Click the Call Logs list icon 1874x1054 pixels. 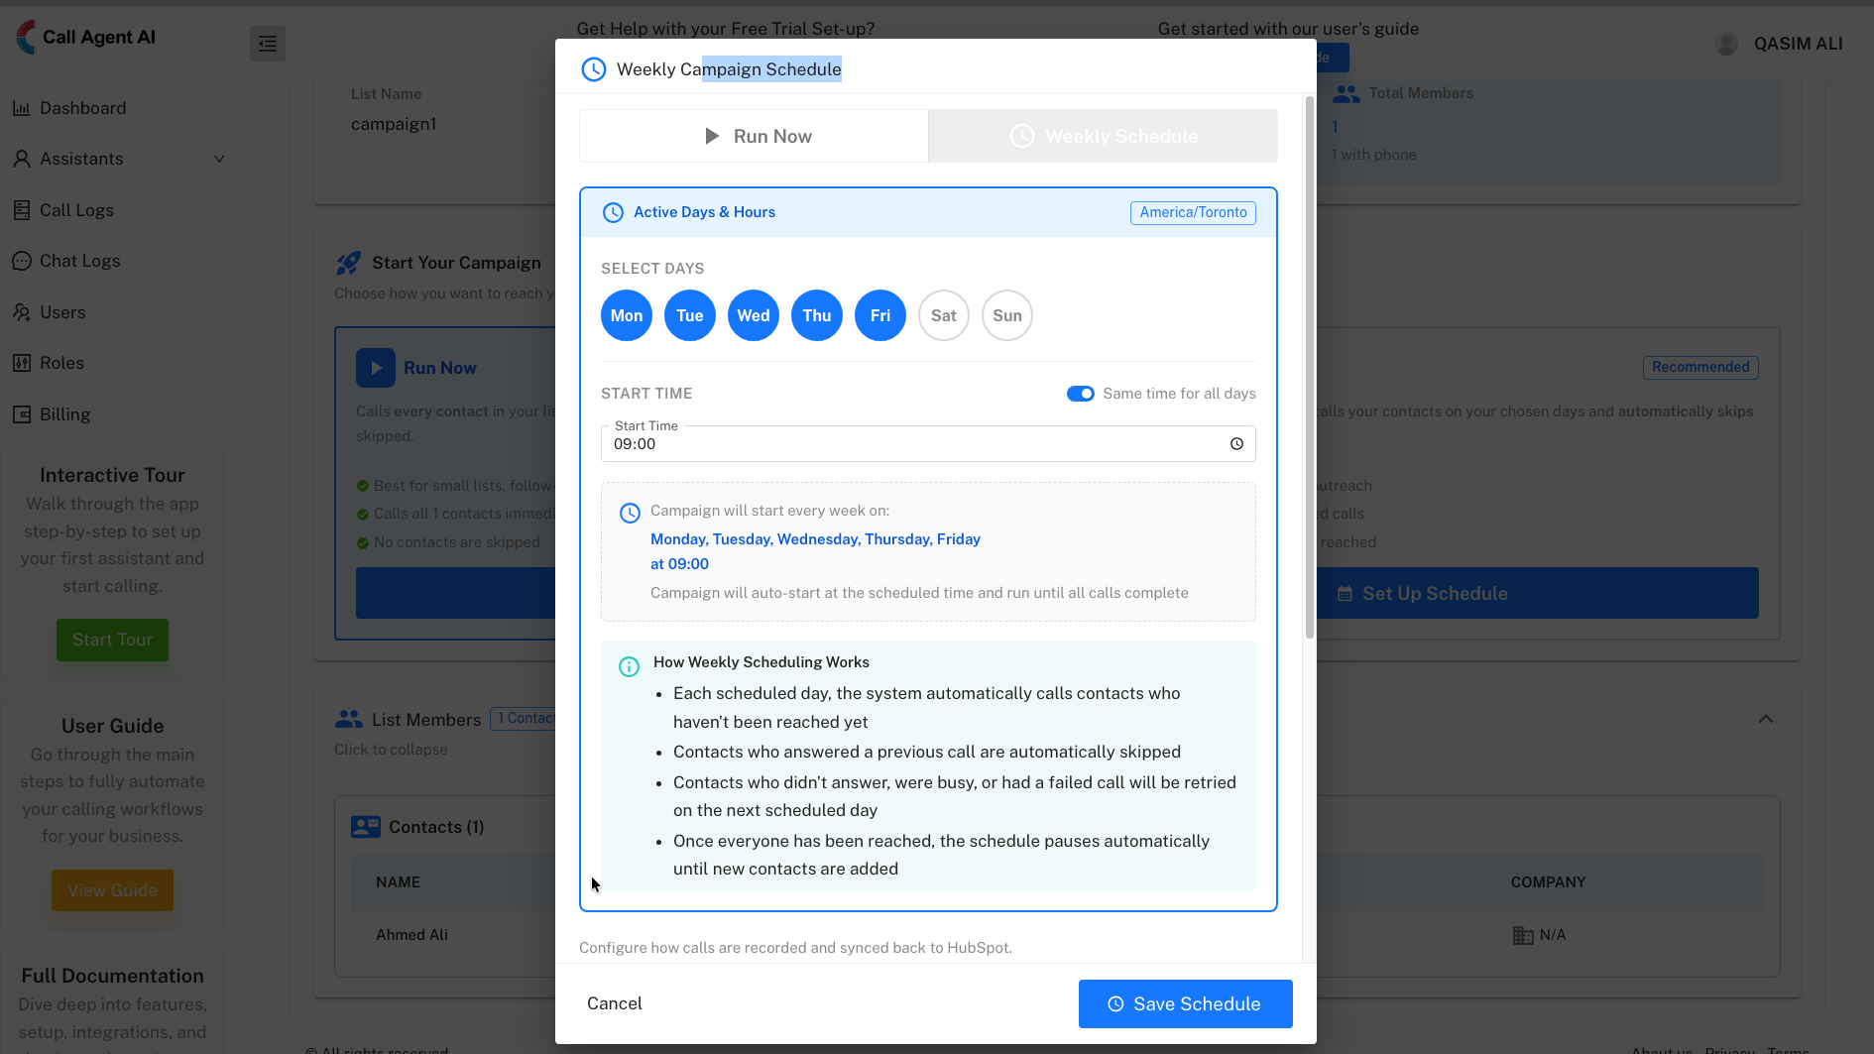(21, 210)
